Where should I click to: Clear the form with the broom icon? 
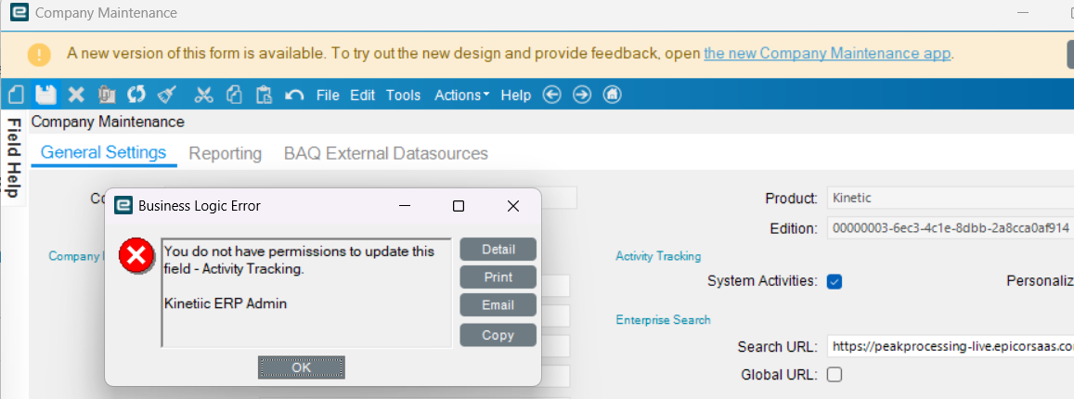(166, 95)
